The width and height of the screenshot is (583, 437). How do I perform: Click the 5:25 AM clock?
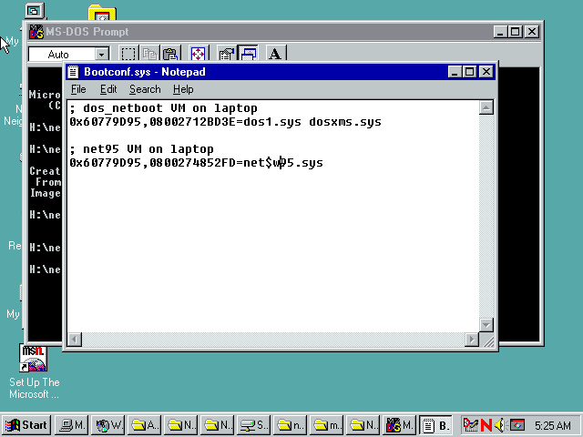553,425
